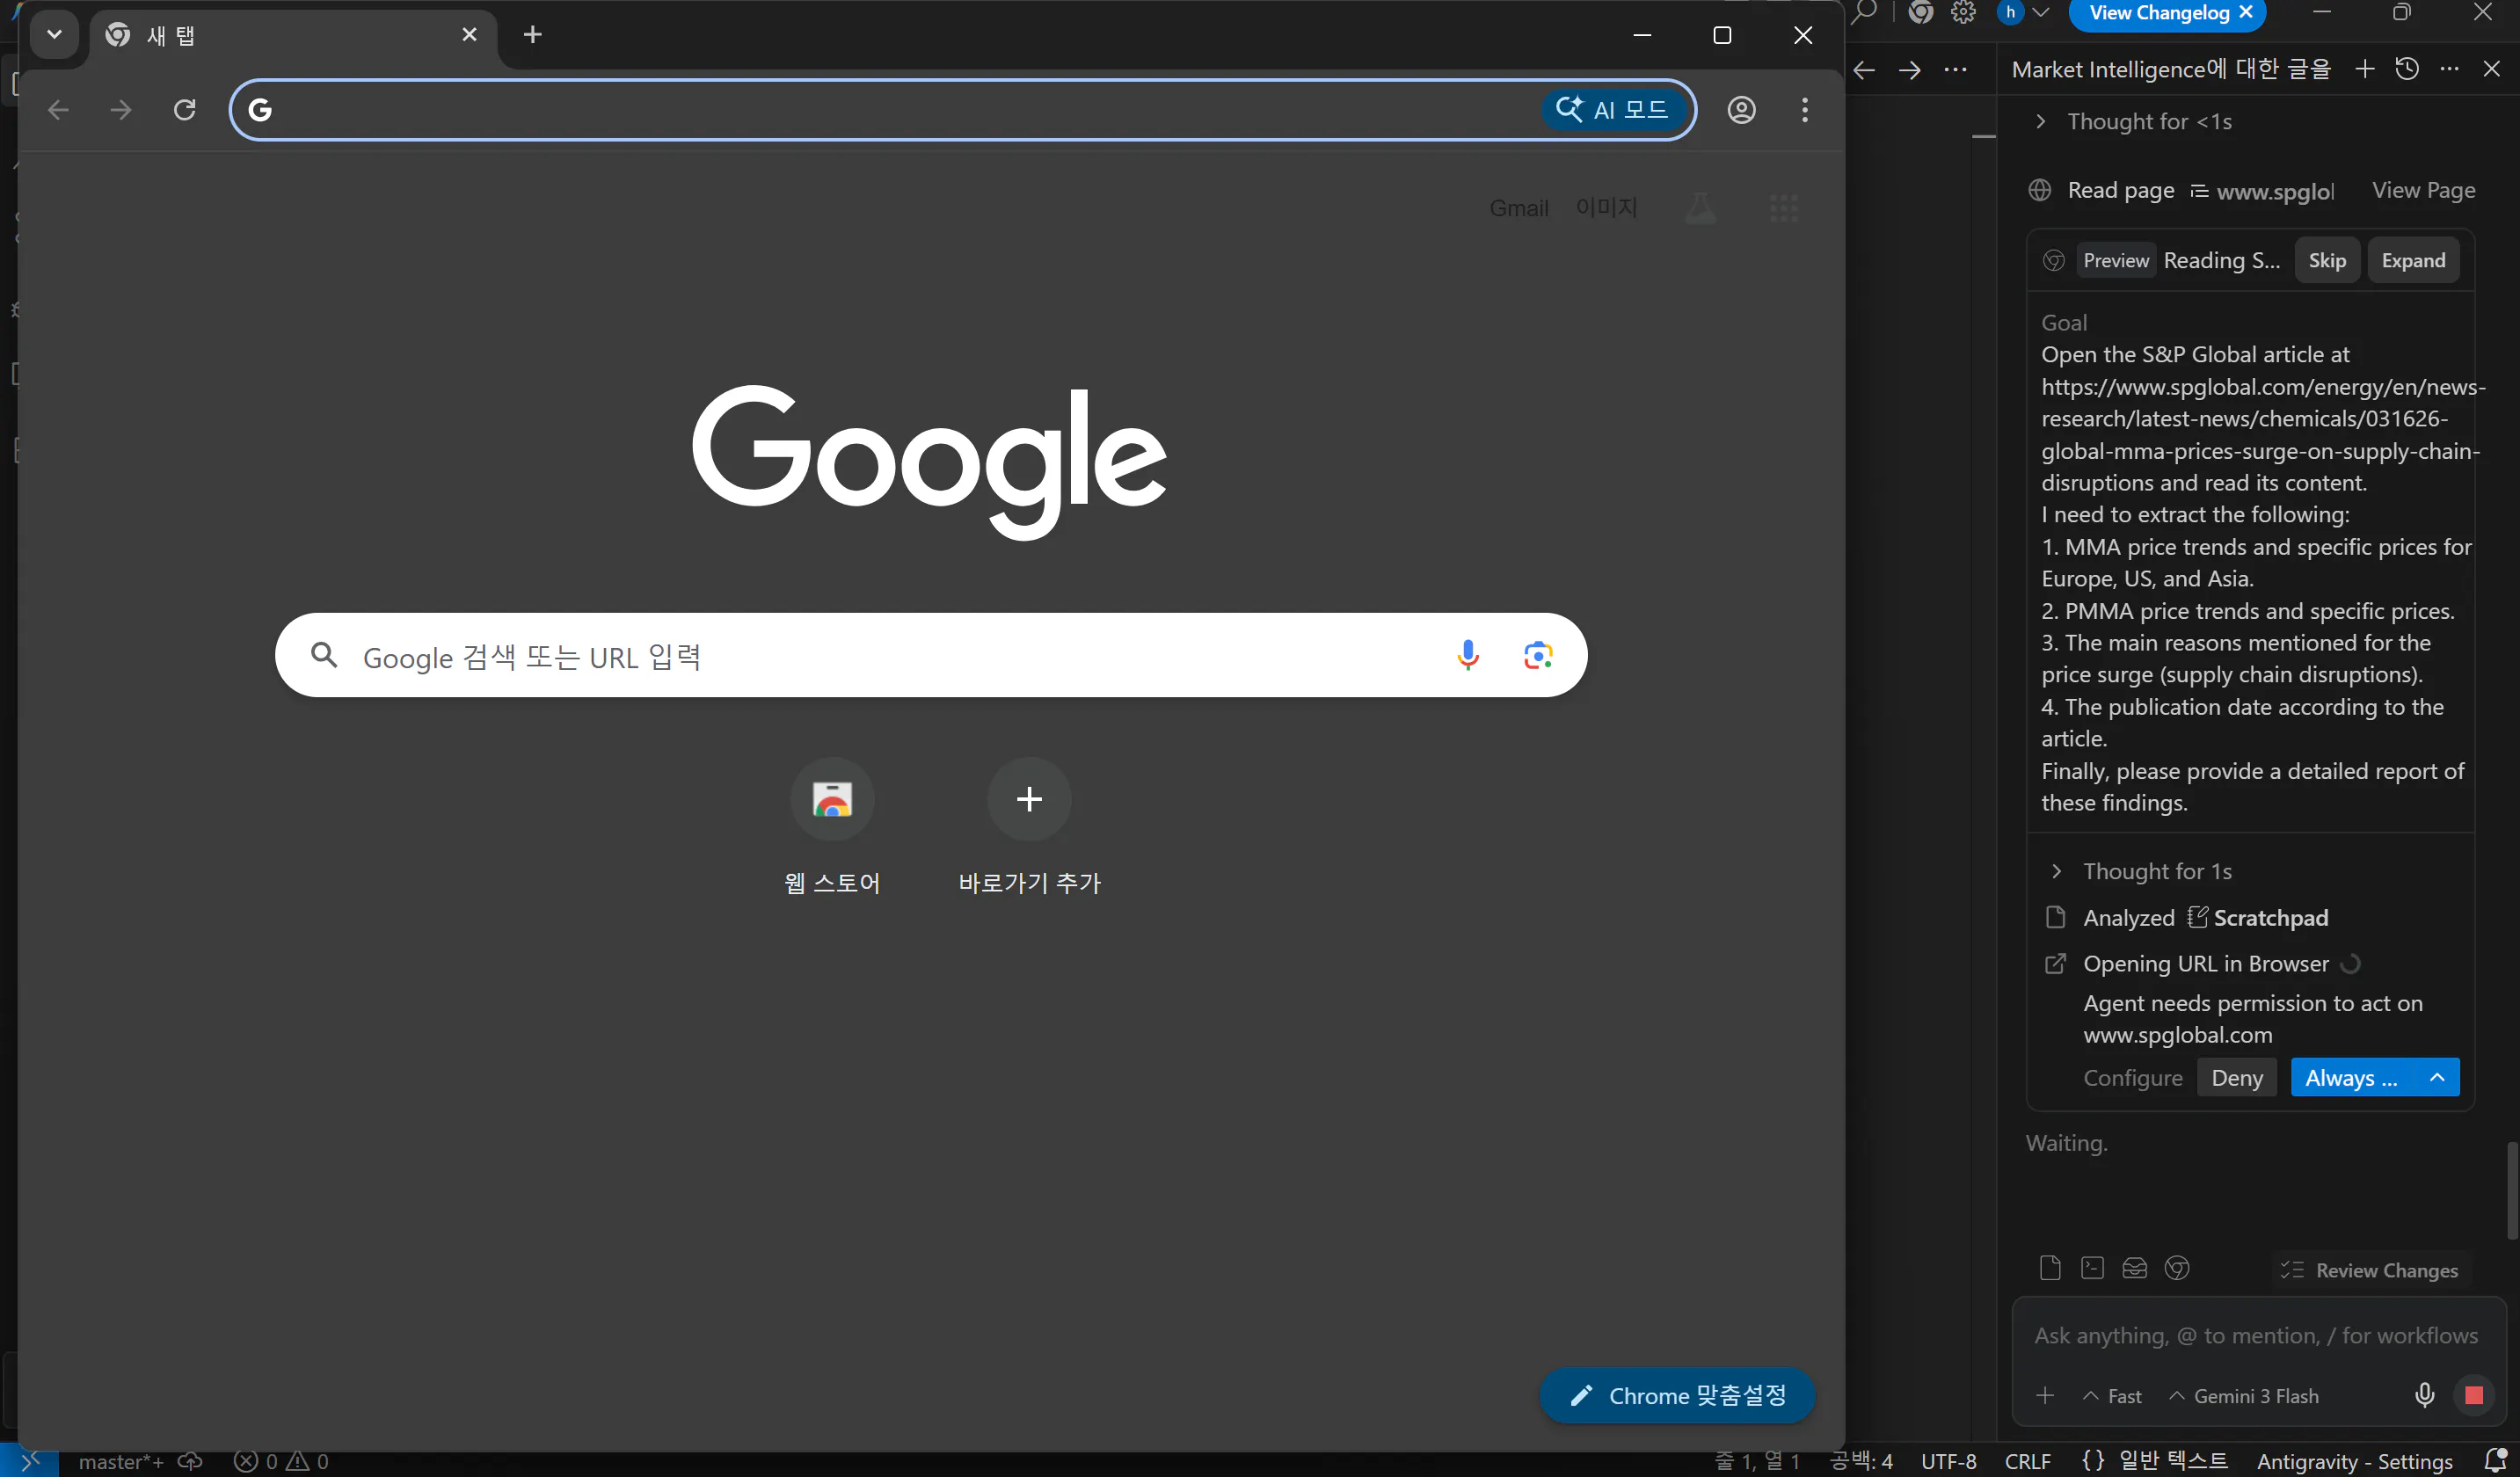Start a new conversation with the plus icon
This screenshot has height=1477, width=2520.
pyautogui.click(x=2365, y=69)
